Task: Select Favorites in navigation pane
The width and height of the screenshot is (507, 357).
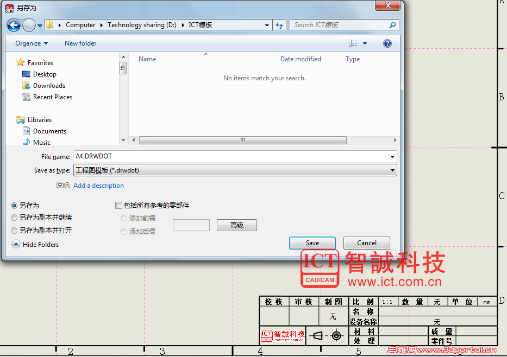Action: pyautogui.click(x=40, y=62)
